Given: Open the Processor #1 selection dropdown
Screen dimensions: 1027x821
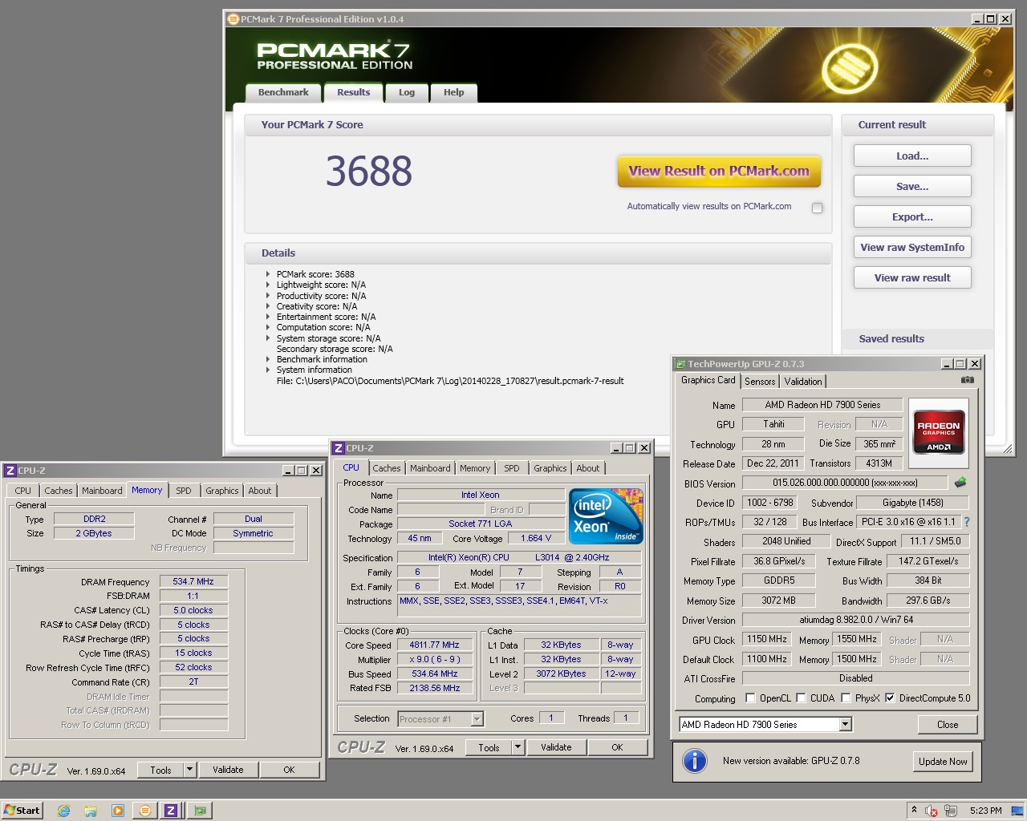Looking at the screenshot, I should click(477, 719).
